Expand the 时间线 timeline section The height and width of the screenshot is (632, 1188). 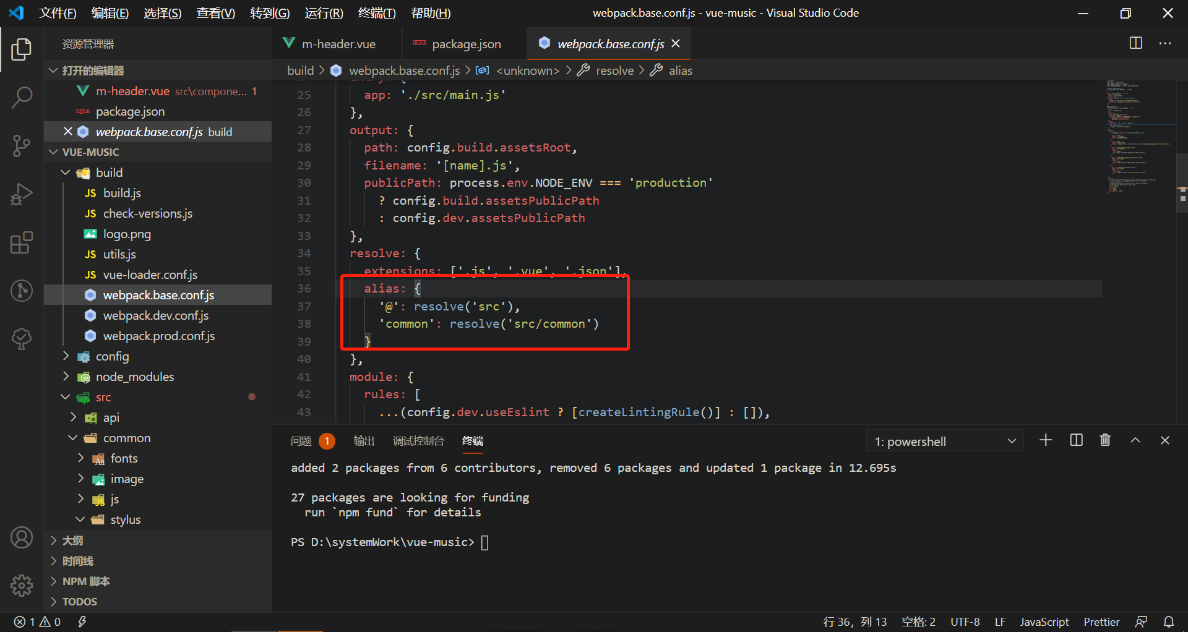tap(54, 561)
